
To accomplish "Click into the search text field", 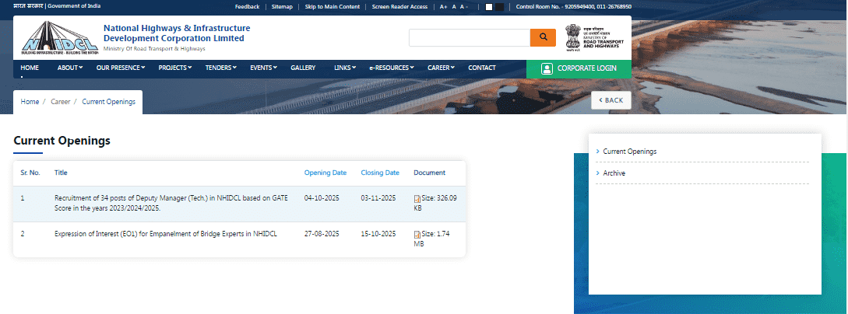I will coord(469,38).
